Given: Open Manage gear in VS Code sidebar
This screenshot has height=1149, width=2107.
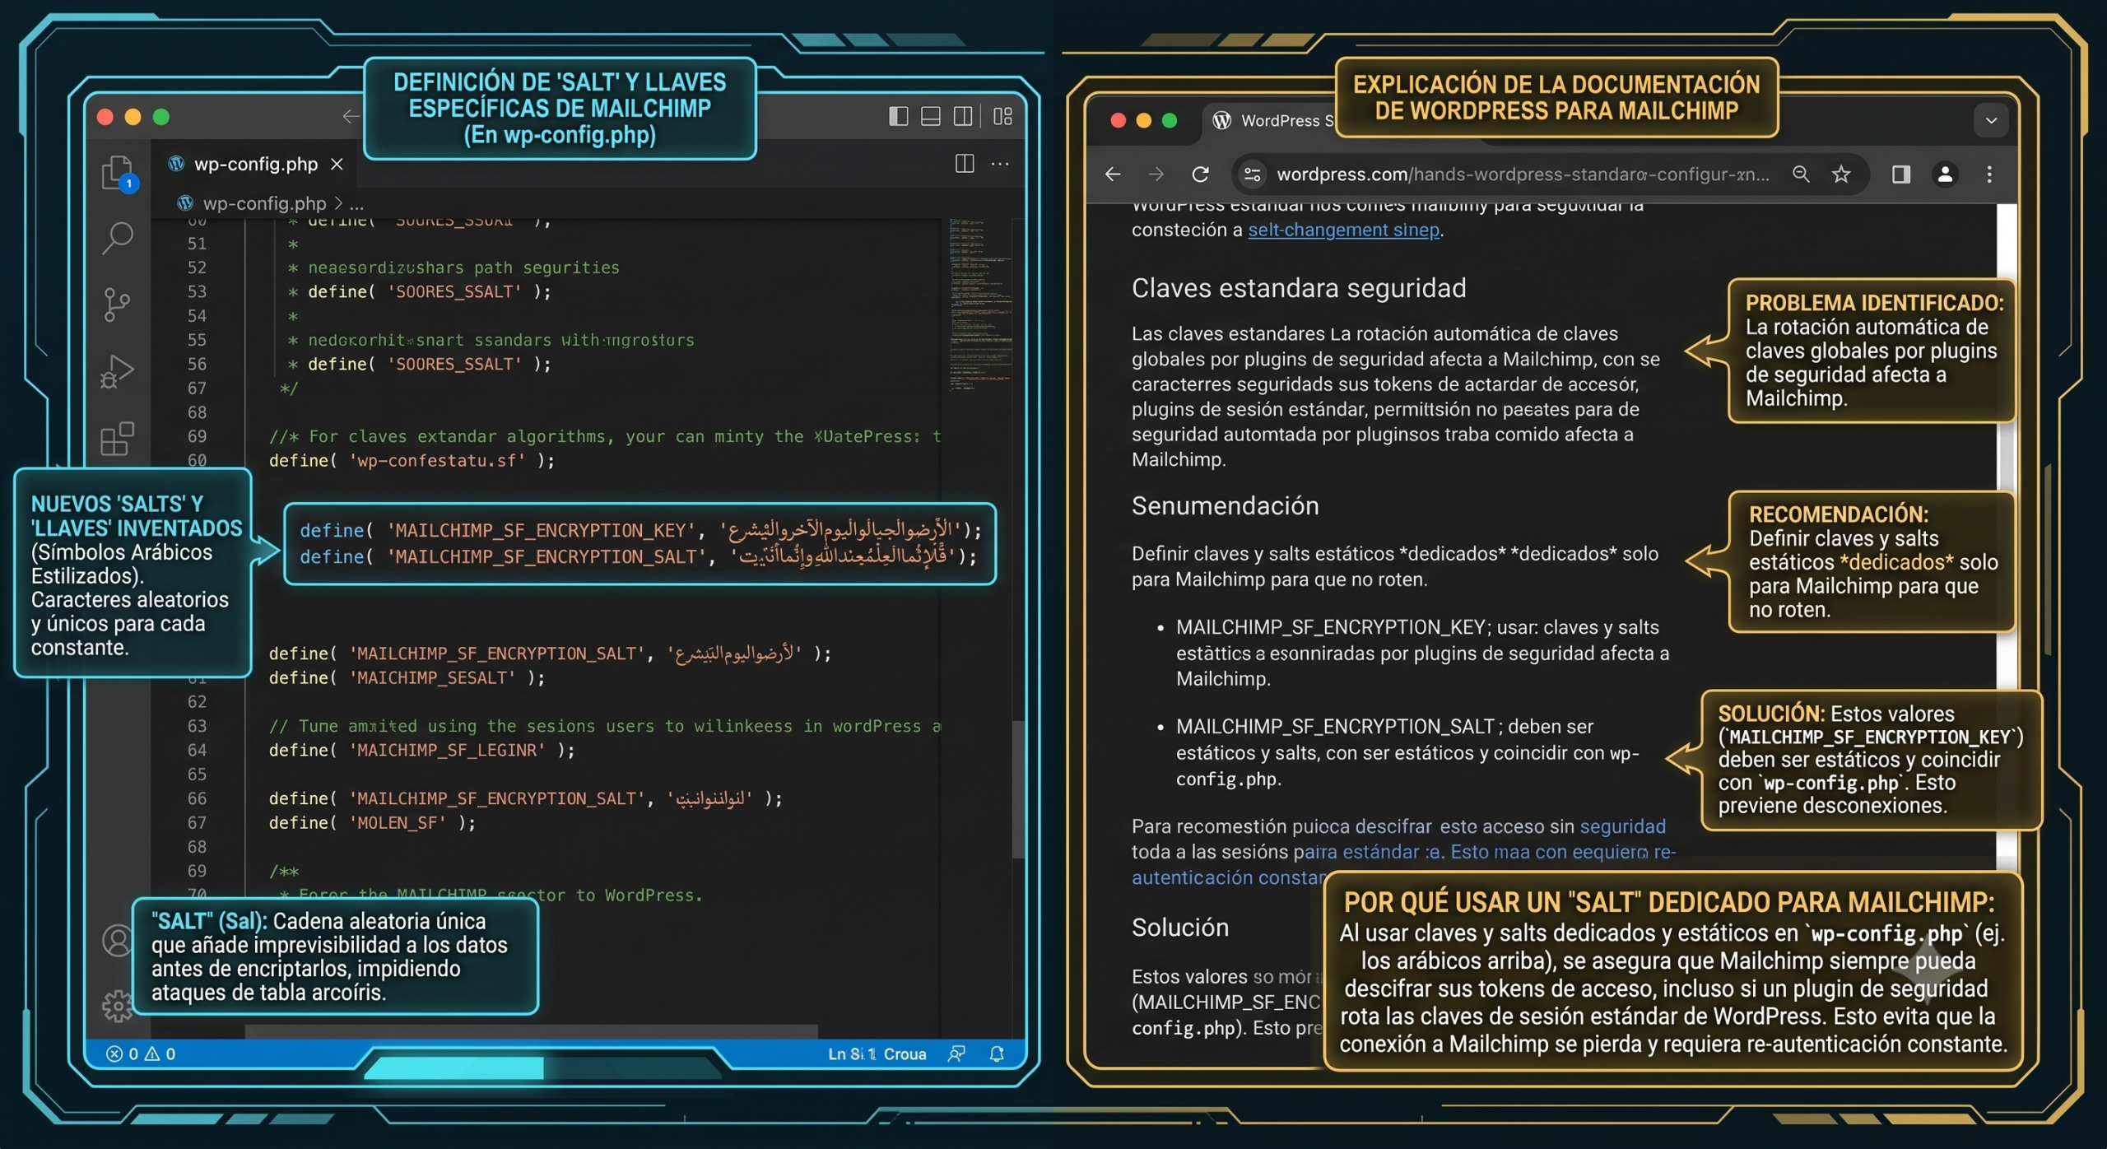Looking at the screenshot, I should tap(117, 1005).
